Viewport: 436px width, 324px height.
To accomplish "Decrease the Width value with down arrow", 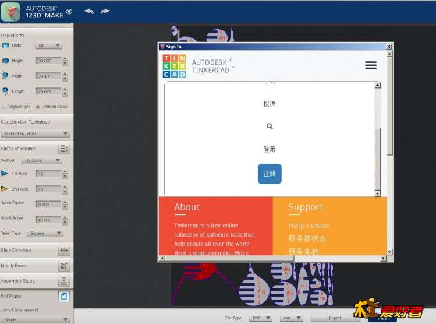I will pos(65,79).
